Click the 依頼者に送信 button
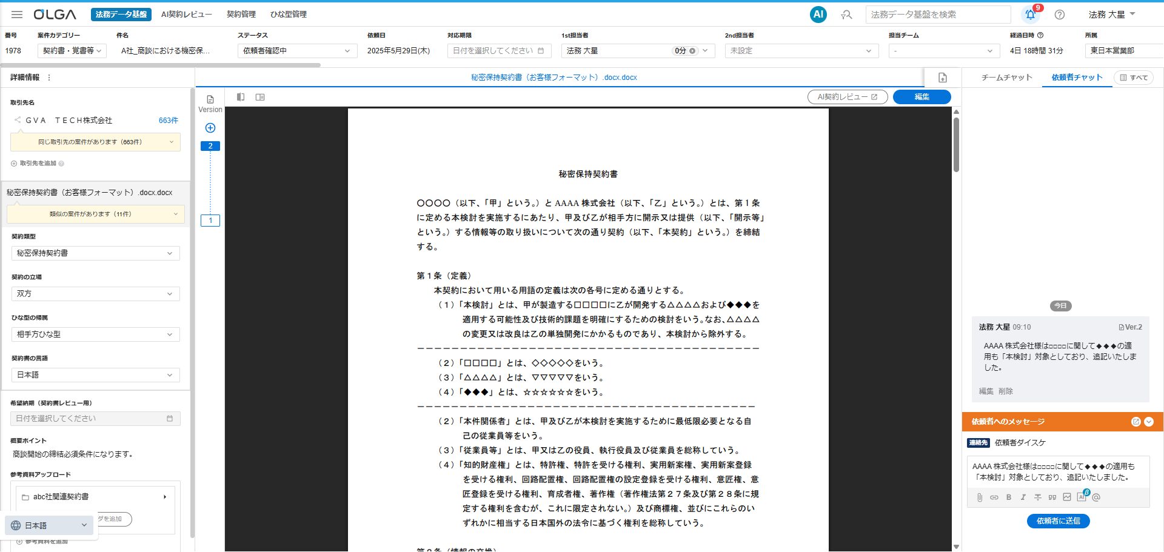1164x552 pixels. pos(1059,521)
